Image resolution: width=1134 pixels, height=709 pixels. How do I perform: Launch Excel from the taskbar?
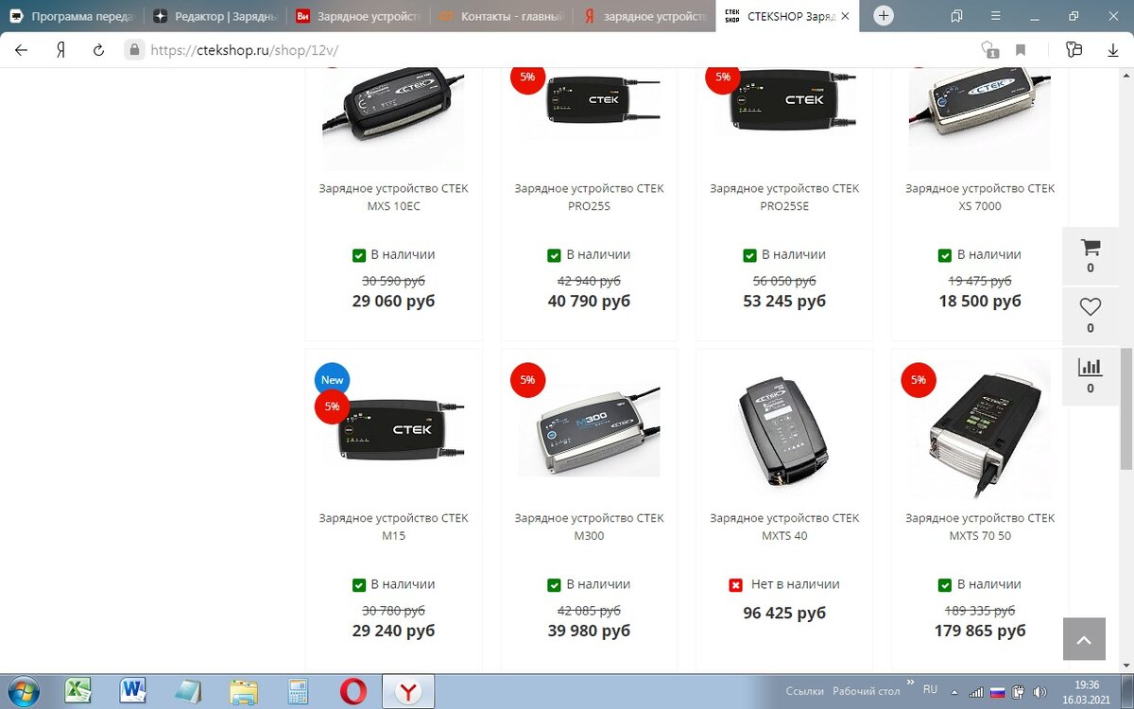coord(77,691)
